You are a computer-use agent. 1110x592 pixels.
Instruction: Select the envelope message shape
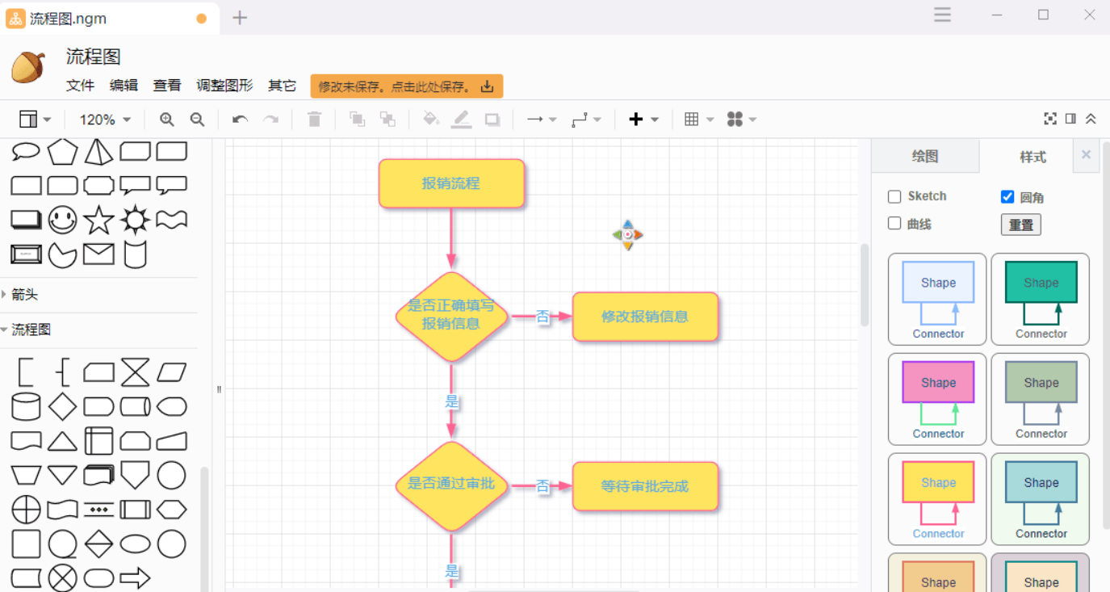pos(98,255)
